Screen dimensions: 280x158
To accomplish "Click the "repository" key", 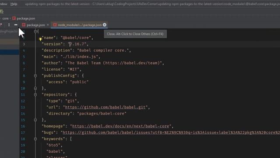I will tap(56, 95).
